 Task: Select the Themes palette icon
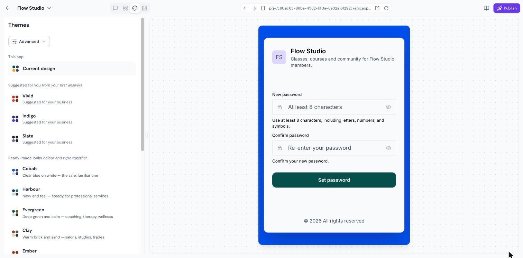click(135, 8)
